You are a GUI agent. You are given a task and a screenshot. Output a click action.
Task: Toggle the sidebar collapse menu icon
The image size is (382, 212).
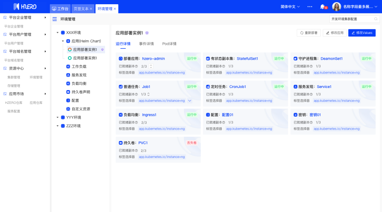pyautogui.click(x=54, y=19)
